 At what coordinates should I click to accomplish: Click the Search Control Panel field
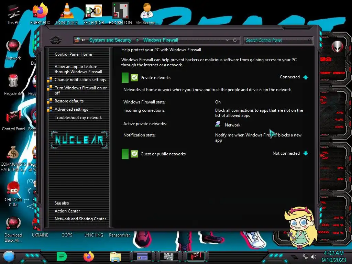[278, 40]
